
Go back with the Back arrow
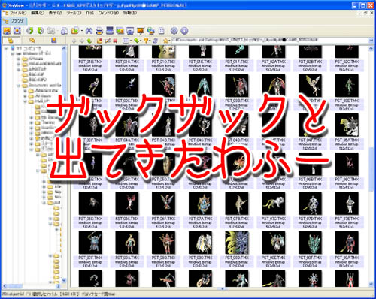pyautogui.click(x=74, y=41)
